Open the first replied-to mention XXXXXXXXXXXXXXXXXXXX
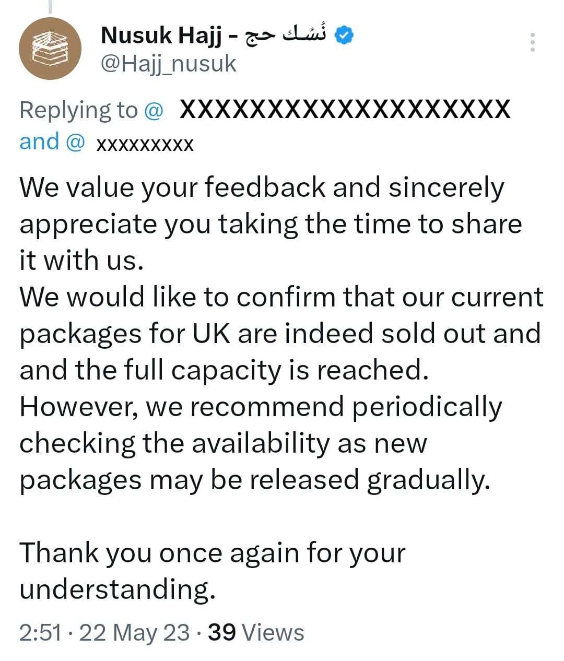564x661 pixels. point(345,110)
